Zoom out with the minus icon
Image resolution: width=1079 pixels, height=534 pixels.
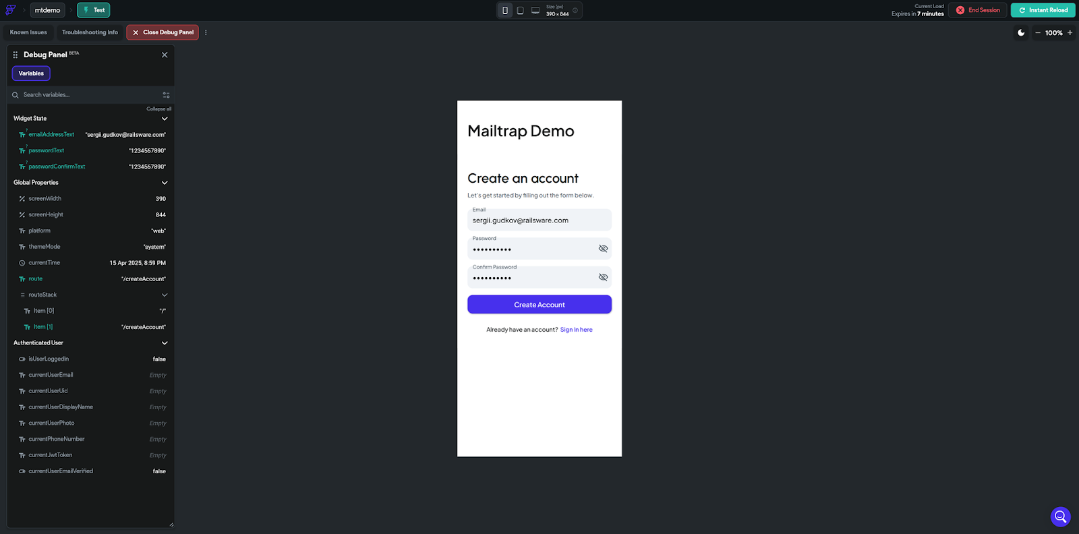coord(1038,32)
